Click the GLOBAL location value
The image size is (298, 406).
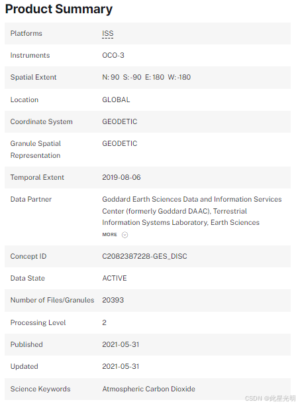point(116,100)
